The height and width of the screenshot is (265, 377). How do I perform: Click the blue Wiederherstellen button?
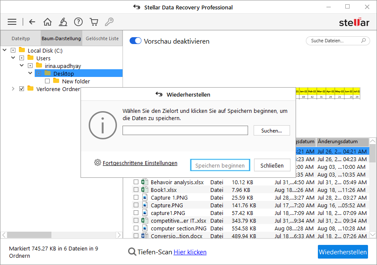point(343,252)
